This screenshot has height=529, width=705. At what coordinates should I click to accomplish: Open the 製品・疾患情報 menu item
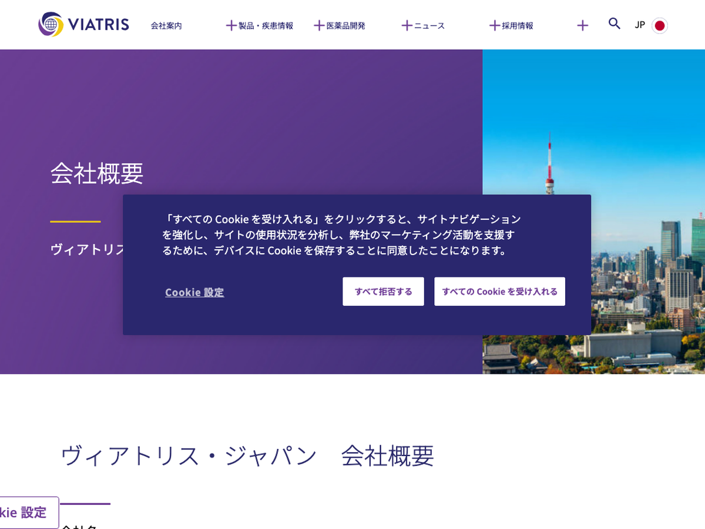point(266,26)
